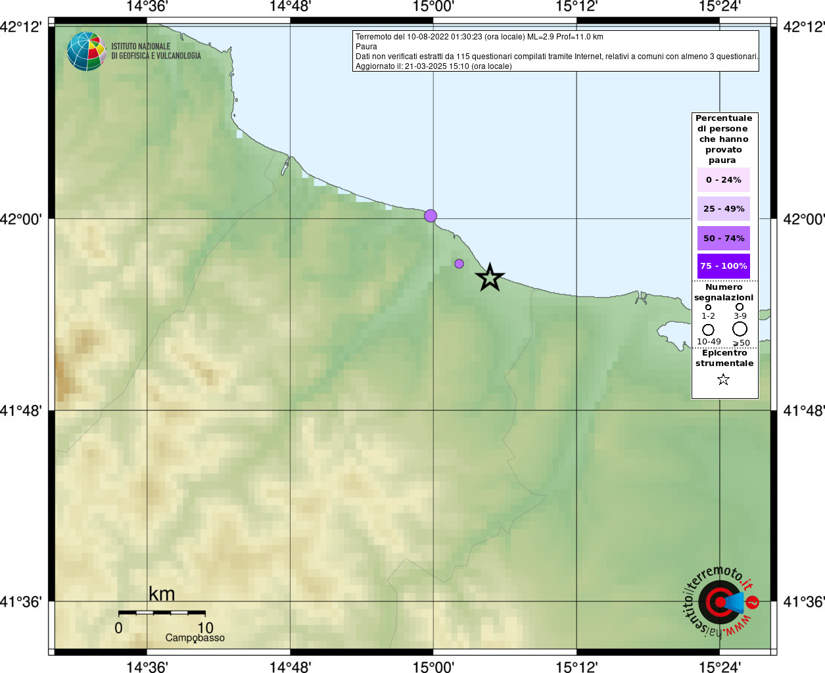Click the small purple circle near the star

[459, 264]
